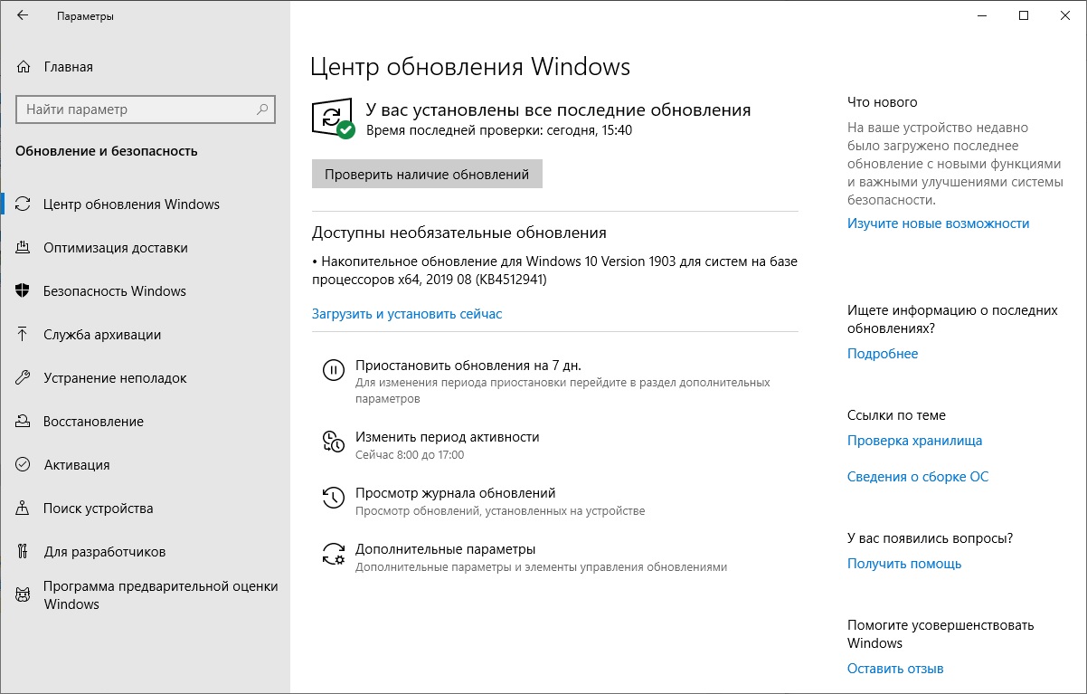Click Download and install now link
The width and height of the screenshot is (1087, 694).
(x=407, y=314)
